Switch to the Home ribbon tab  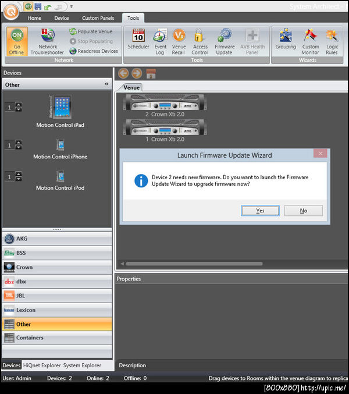pos(34,18)
